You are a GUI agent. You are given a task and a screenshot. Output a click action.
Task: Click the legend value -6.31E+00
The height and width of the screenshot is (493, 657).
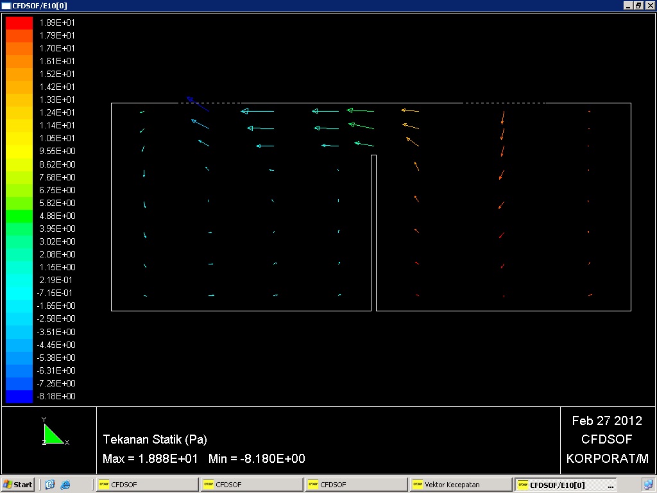[x=56, y=370]
